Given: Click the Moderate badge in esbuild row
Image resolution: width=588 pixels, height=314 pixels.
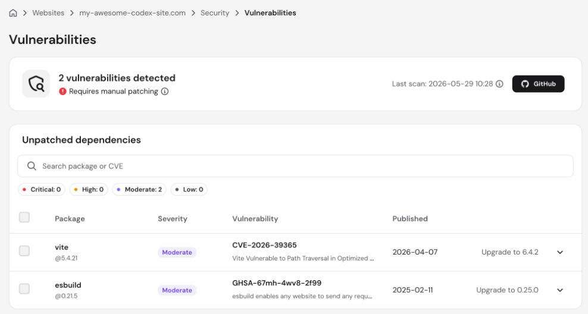Looking at the screenshot, I should (x=177, y=290).
